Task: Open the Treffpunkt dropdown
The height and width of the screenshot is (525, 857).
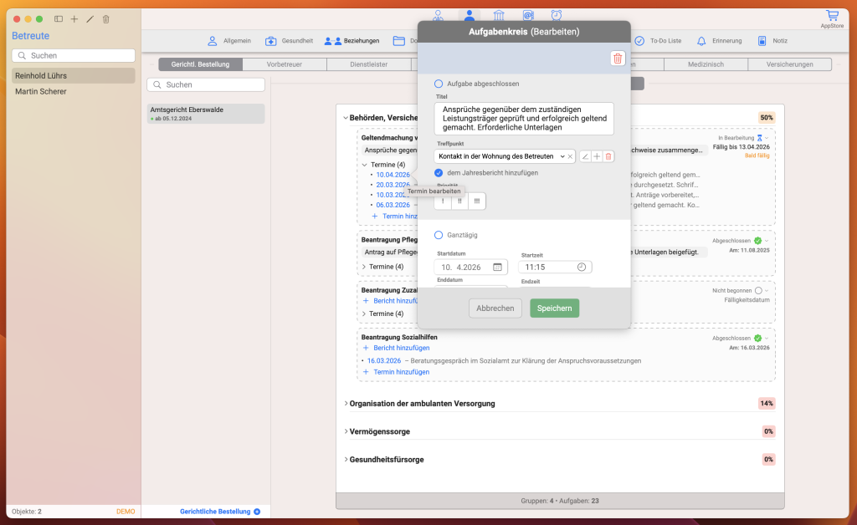Action: coord(562,156)
